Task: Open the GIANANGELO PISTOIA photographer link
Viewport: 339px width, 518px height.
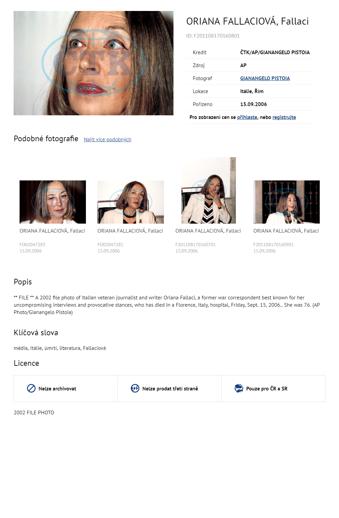Action: [x=265, y=78]
